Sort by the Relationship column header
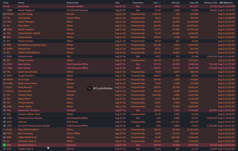This screenshot has height=151, width=238. pyautogui.click(x=72, y=3)
